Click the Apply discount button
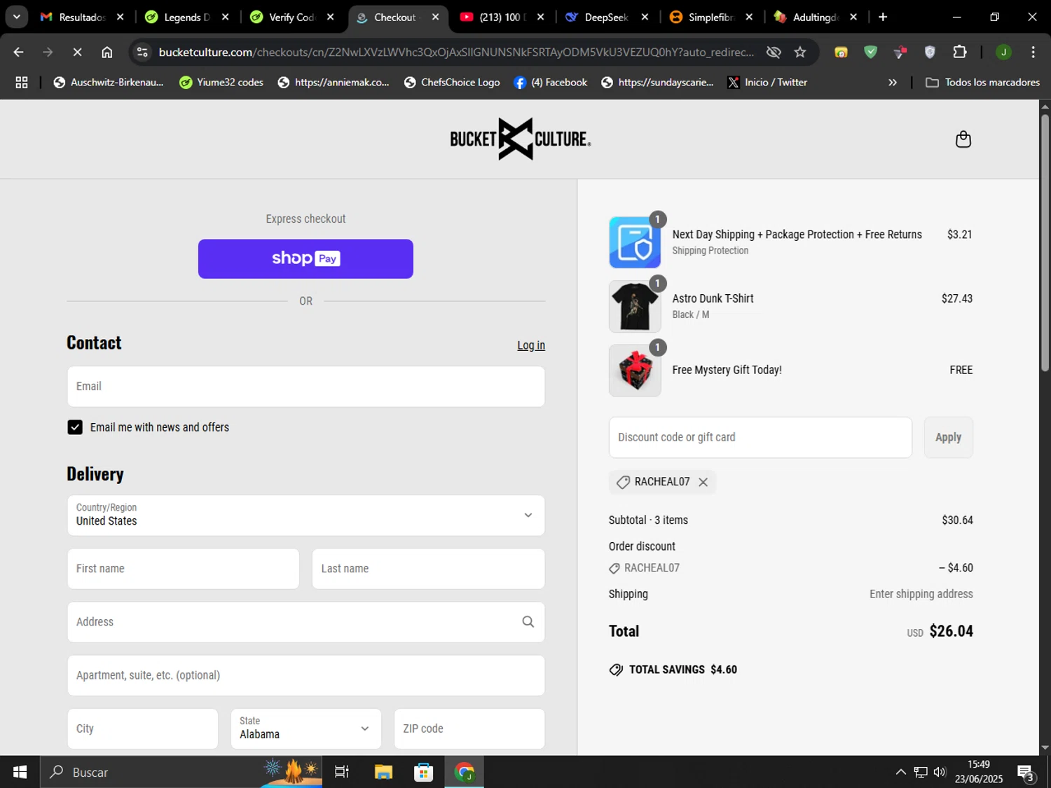 (x=948, y=438)
